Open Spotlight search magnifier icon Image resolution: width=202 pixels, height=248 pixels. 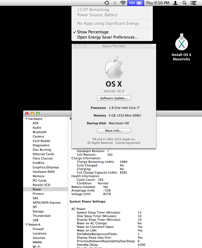pos(184,3)
